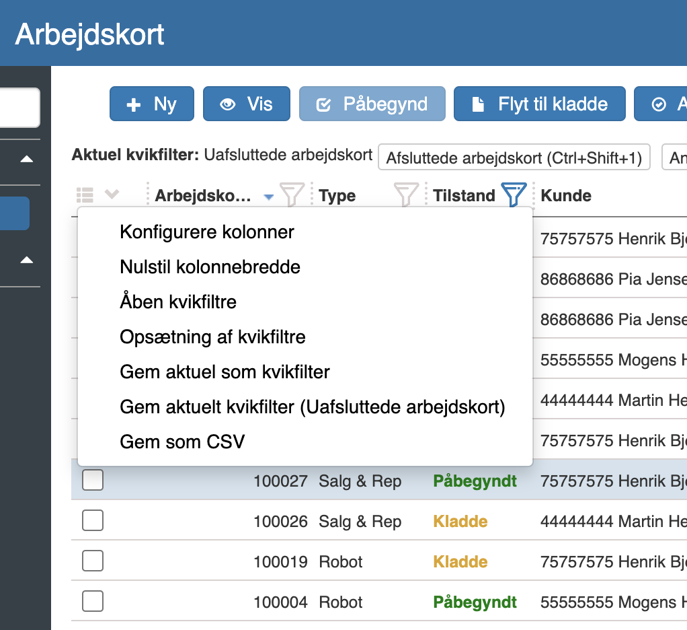Sort by Kunde column header
The image size is (687, 630).
566,195
